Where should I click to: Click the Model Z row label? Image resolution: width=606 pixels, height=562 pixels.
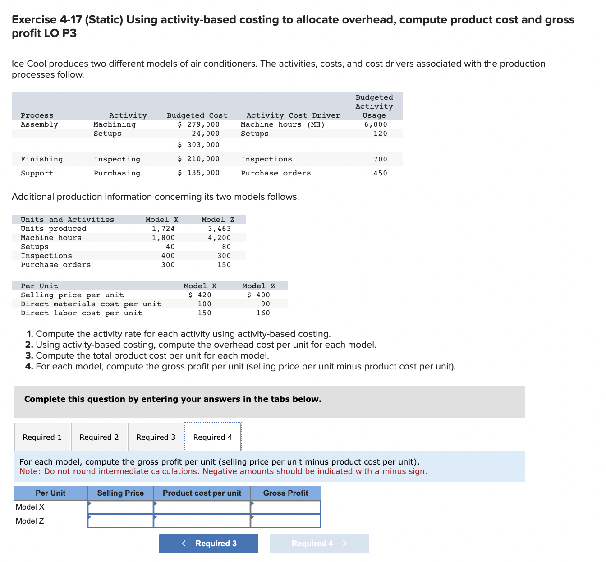30,521
